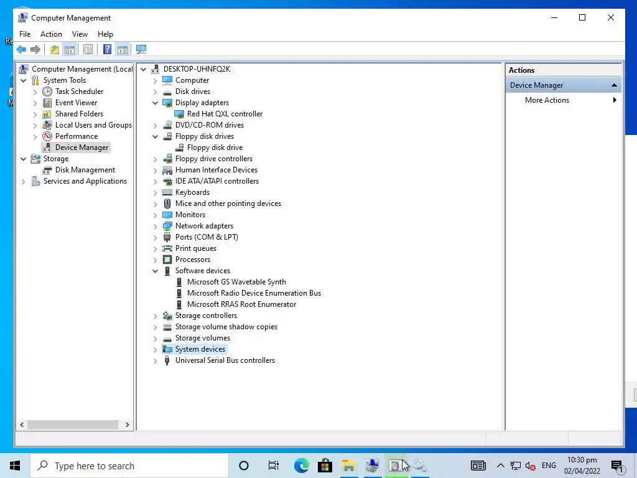Open the Help menu
The image size is (637, 478).
105,34
